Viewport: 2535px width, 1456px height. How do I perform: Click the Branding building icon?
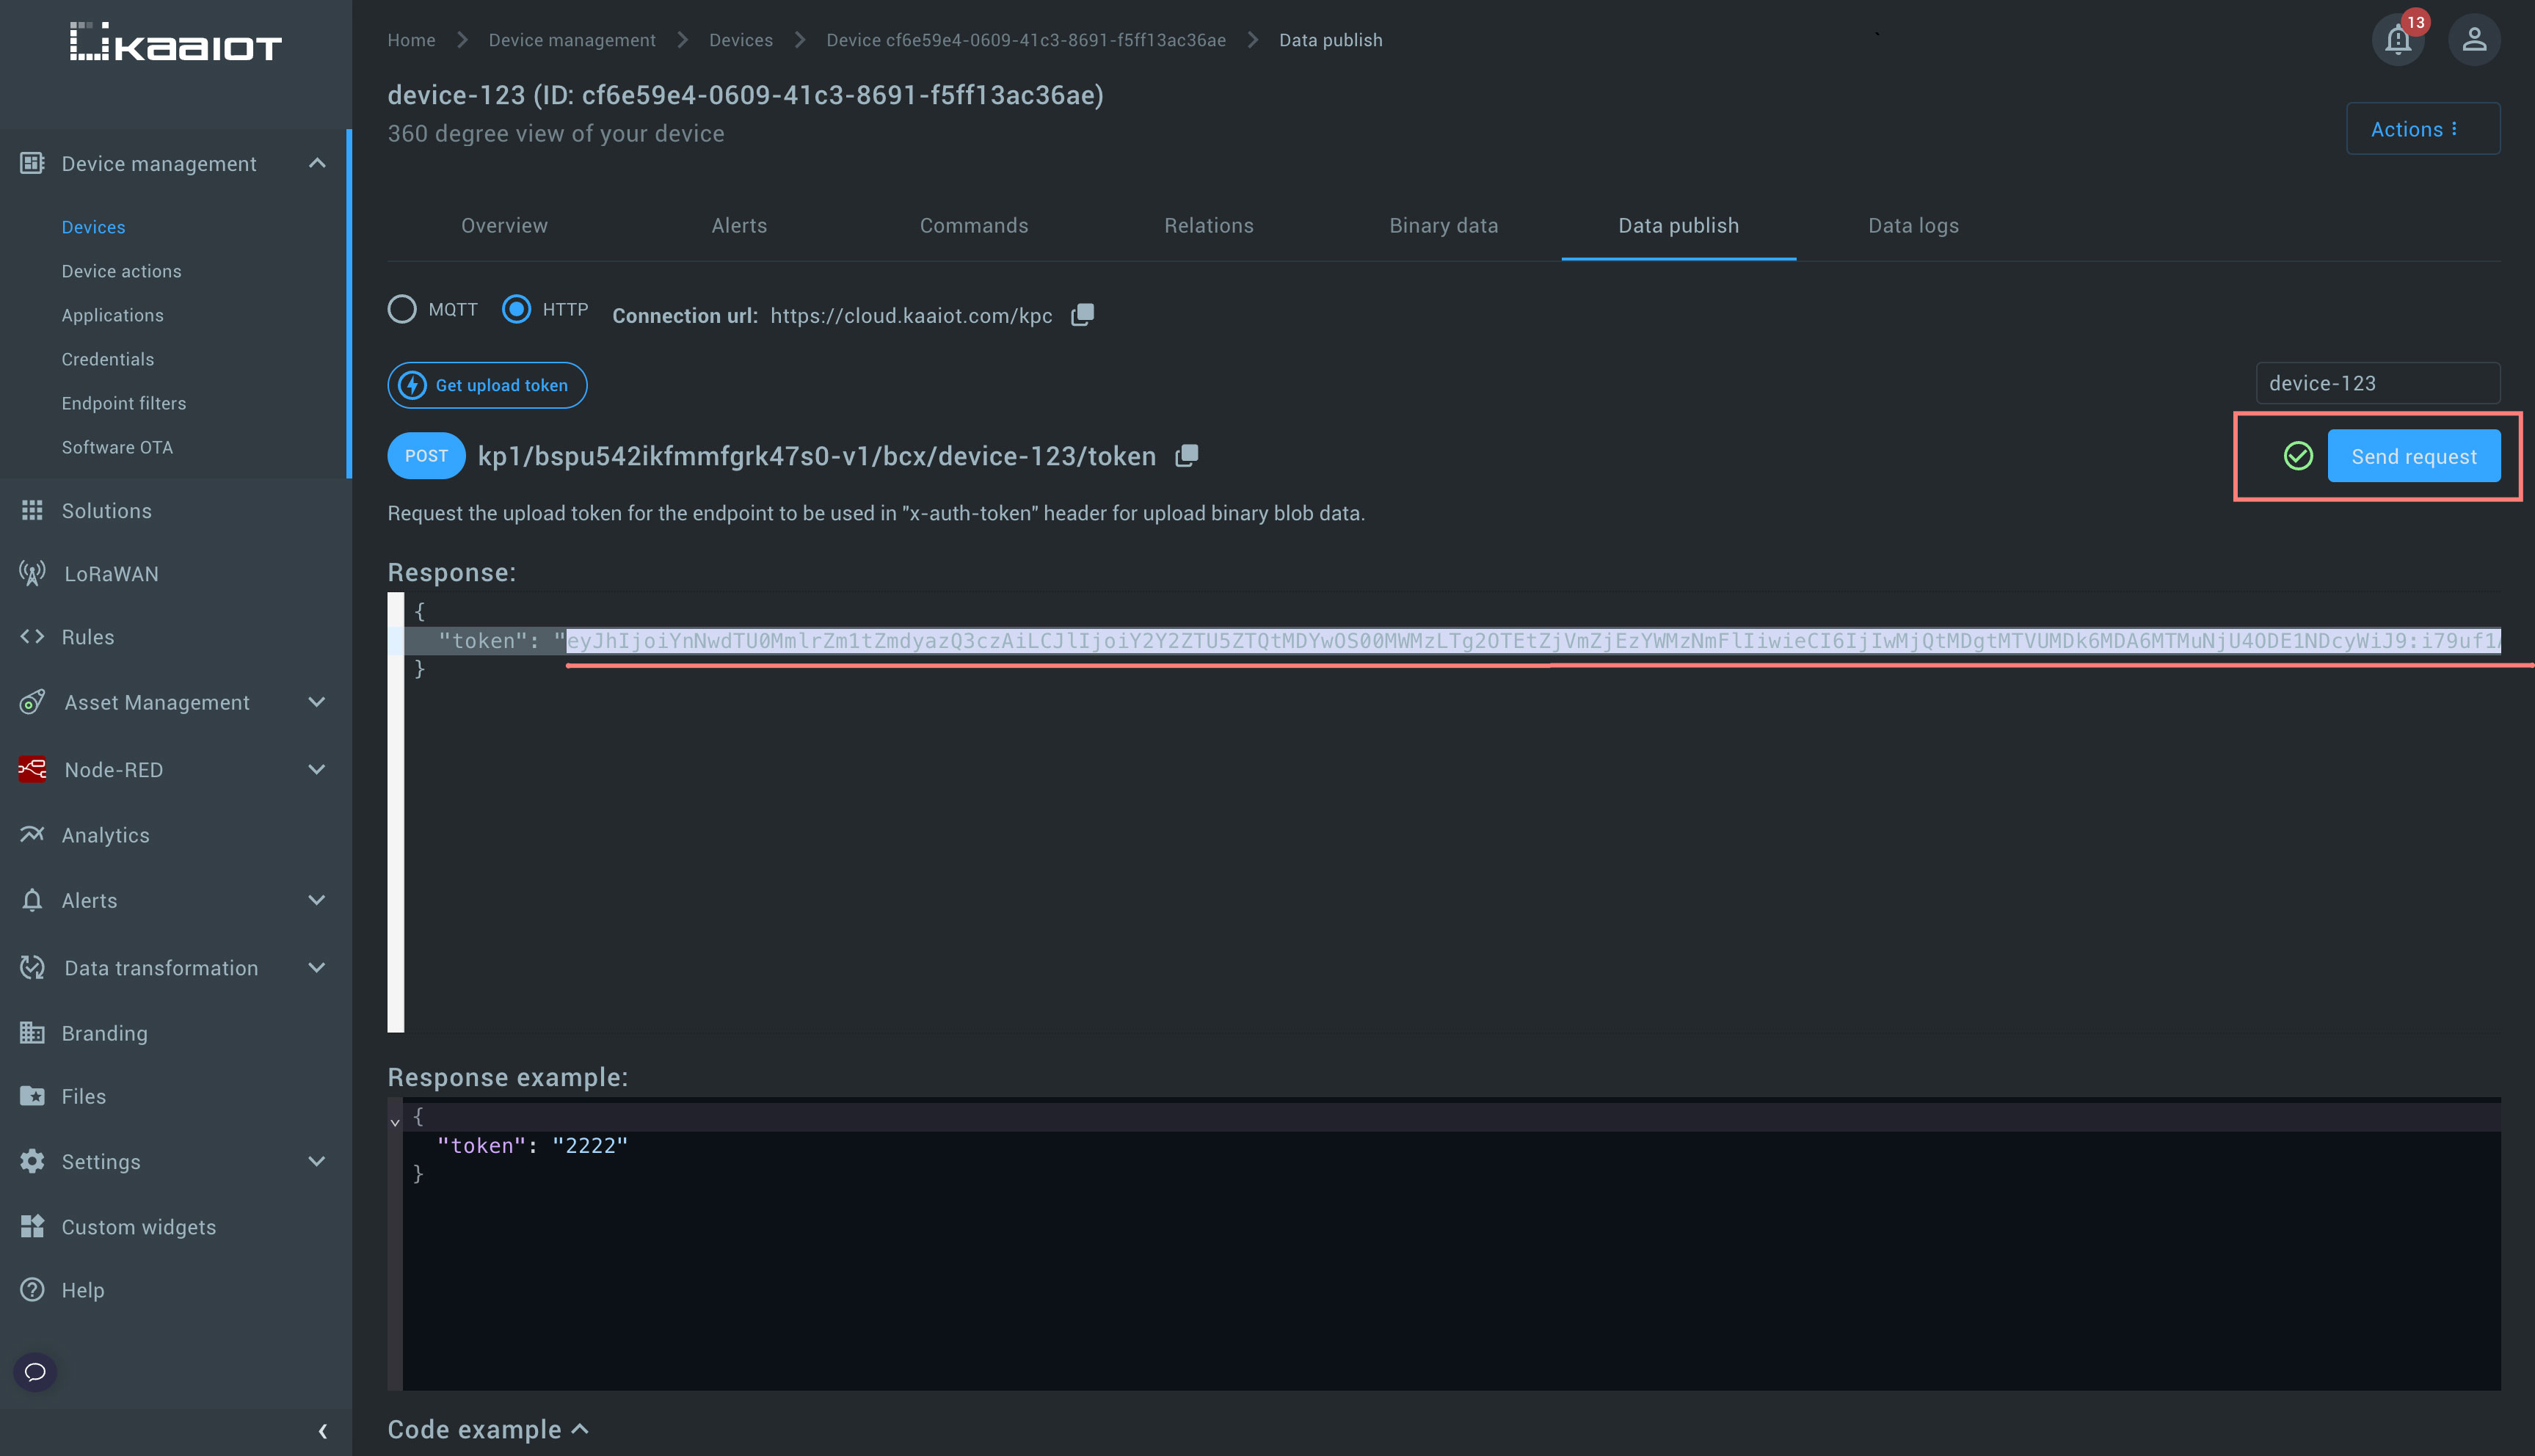pos(32,1032)
